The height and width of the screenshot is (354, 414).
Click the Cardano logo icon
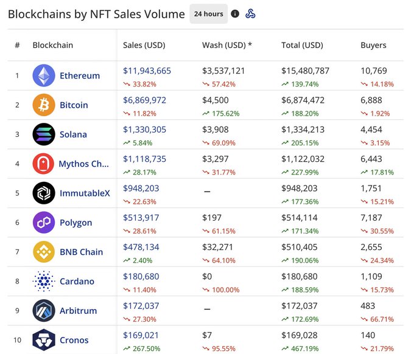point(44,281)
